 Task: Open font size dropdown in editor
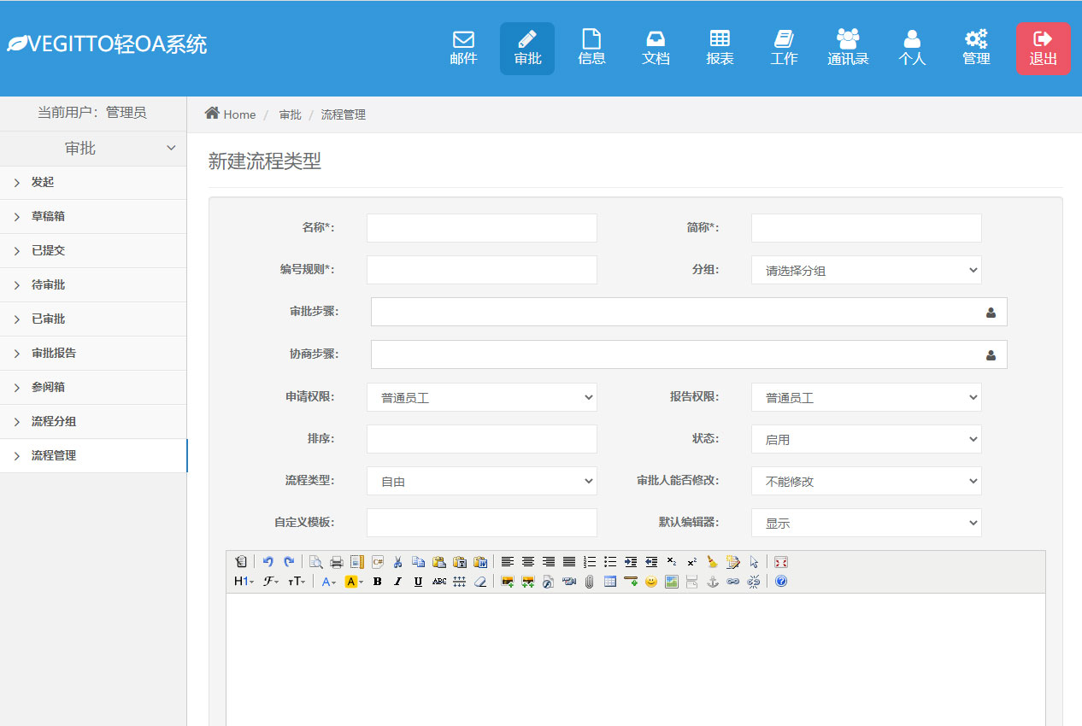pyautogui.click(x=297, y=582)
